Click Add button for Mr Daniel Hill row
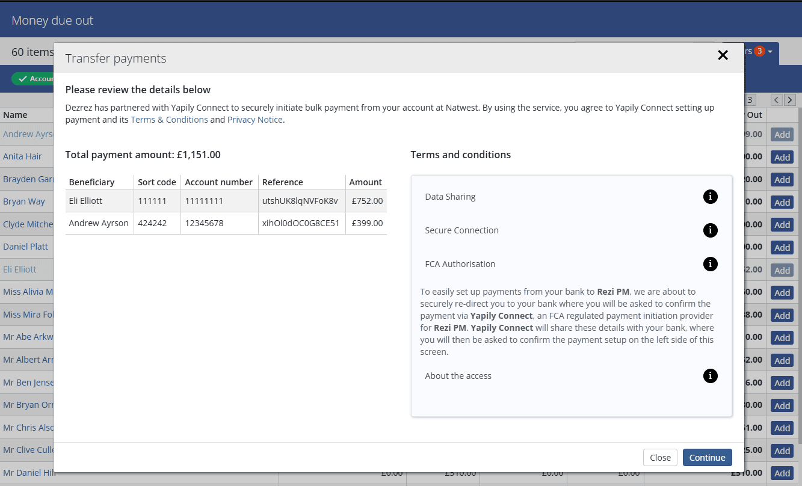Image resolution: width=802 pixels, height=486 pixels. click(782, 473)
